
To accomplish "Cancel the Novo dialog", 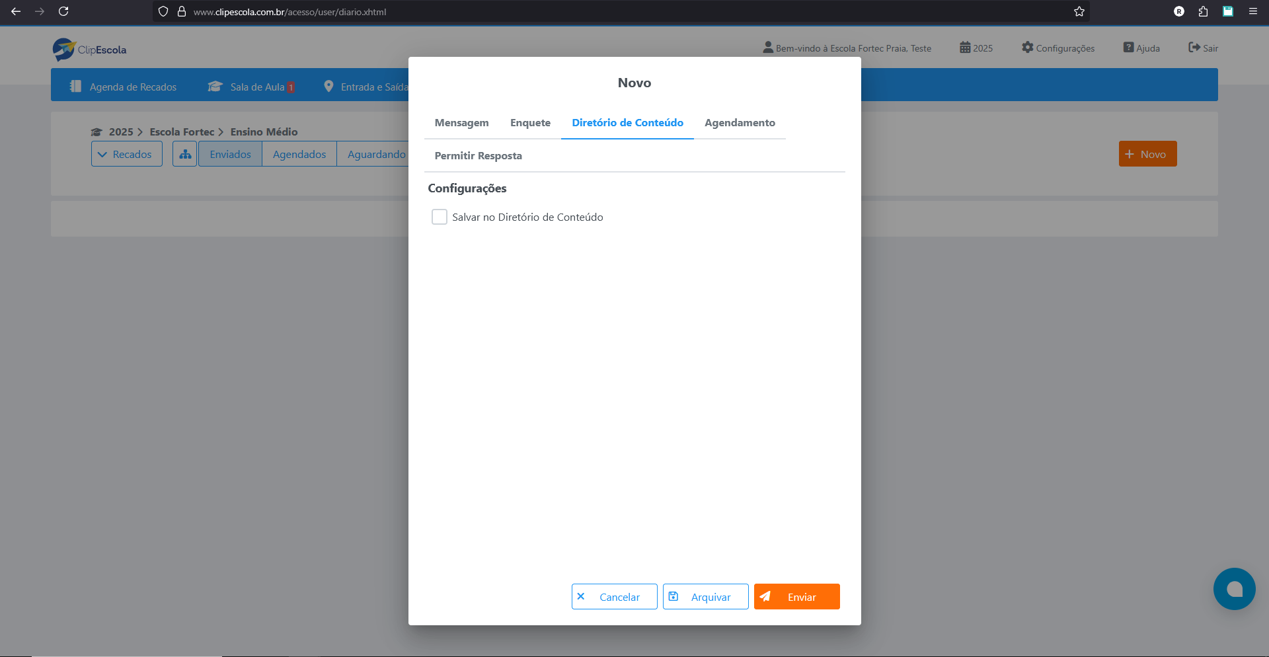I will [x=614, y=596].
